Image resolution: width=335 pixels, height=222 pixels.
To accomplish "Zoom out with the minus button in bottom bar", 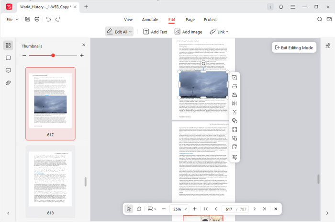I will 164,209.
